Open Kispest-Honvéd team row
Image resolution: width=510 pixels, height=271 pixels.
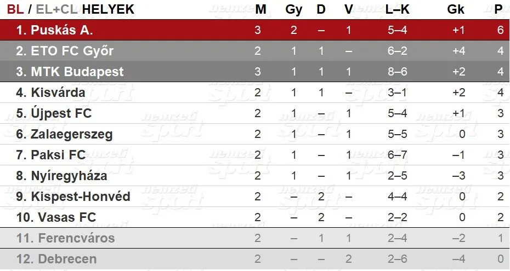(x=255, y=197)
